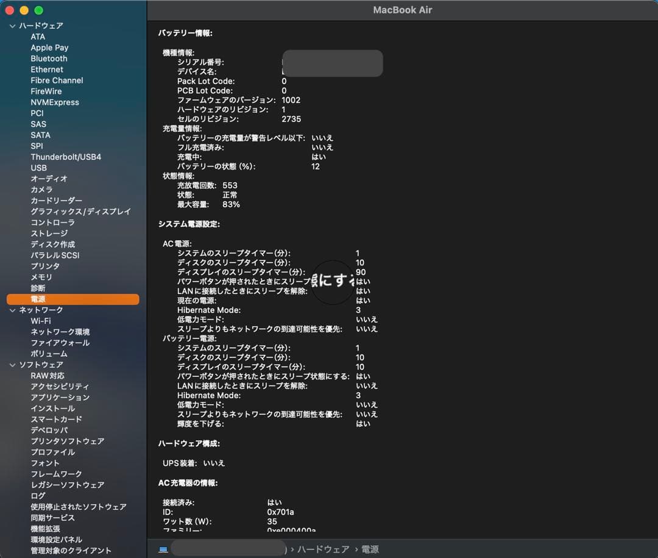Click the セルのリビジョン value 2735

click(x=291, y=119)
